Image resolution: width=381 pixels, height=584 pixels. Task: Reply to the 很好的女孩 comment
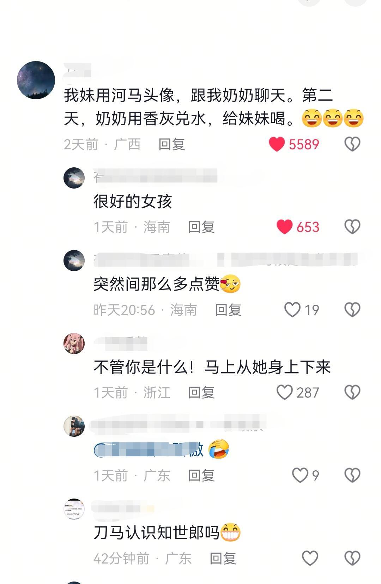[201, 227]
